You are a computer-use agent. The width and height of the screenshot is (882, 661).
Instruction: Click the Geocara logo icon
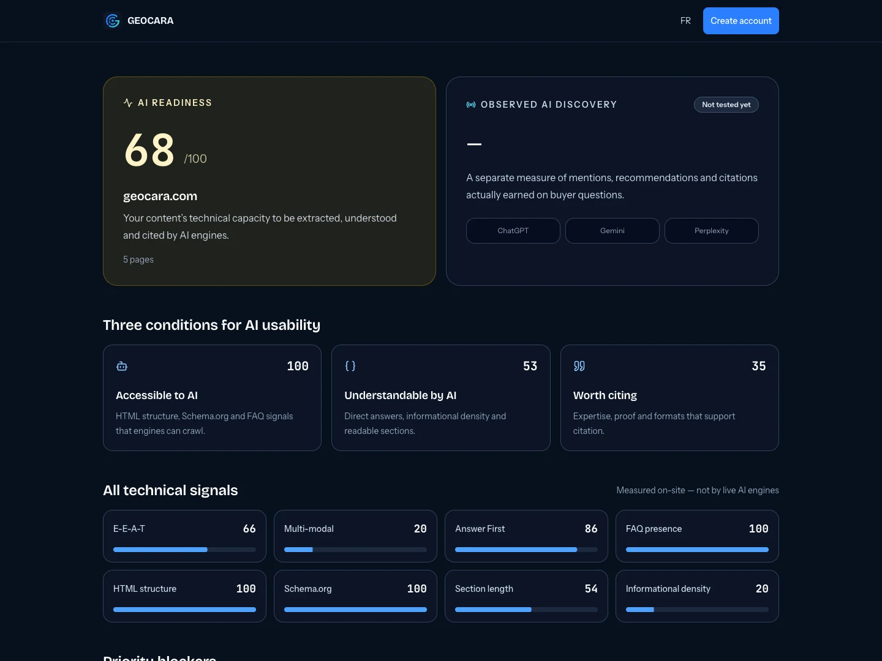click(113, 21)
